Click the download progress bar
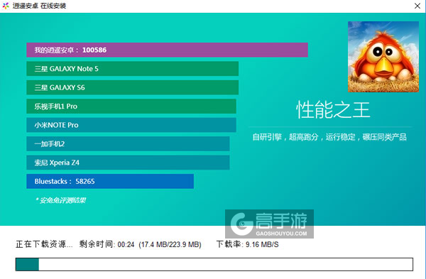 pyautogui.click(x=214, y=264)
